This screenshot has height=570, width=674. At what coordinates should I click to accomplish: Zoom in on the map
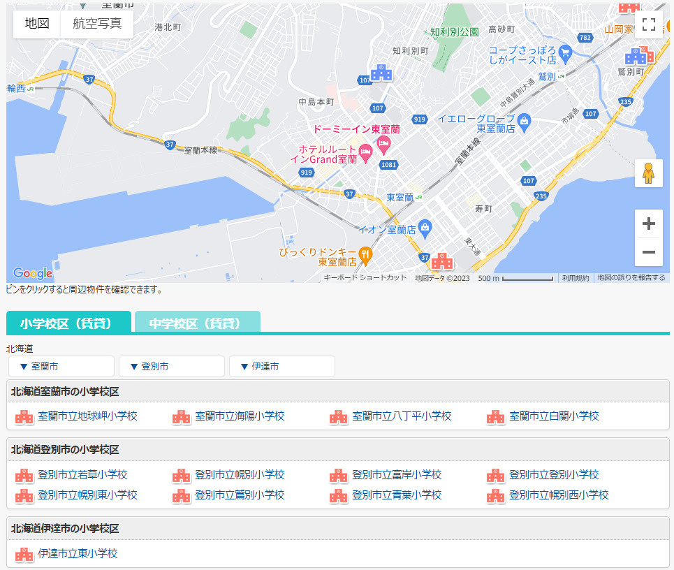coord(649,224)
